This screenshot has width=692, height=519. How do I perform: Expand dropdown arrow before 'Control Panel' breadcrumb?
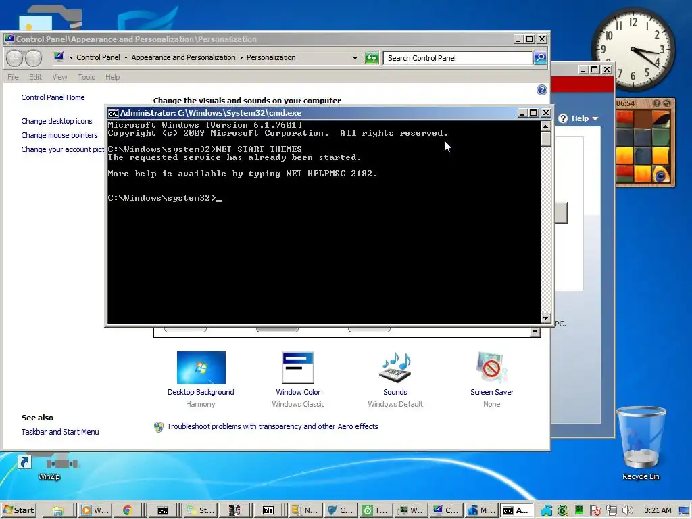click(x=71, y=58)
